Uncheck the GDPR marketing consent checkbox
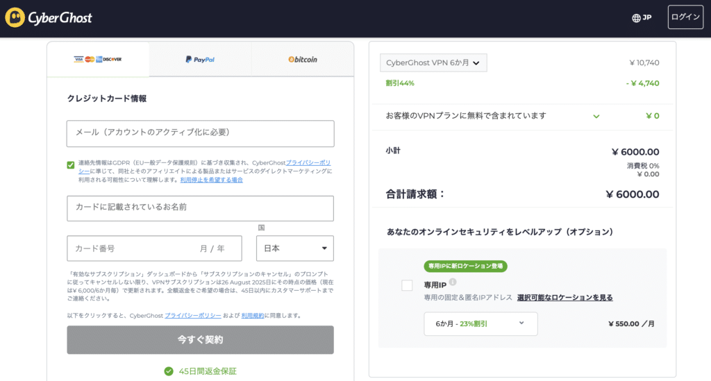 [71, 165]
